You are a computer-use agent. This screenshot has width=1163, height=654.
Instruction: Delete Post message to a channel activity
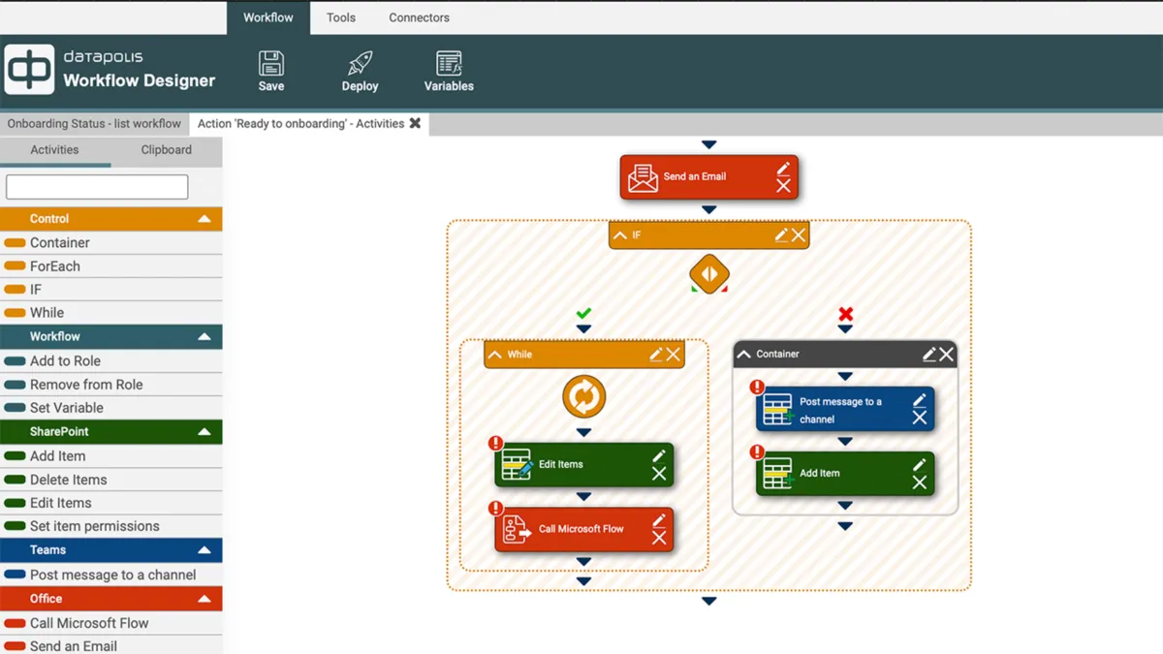[x=920, y=418]
